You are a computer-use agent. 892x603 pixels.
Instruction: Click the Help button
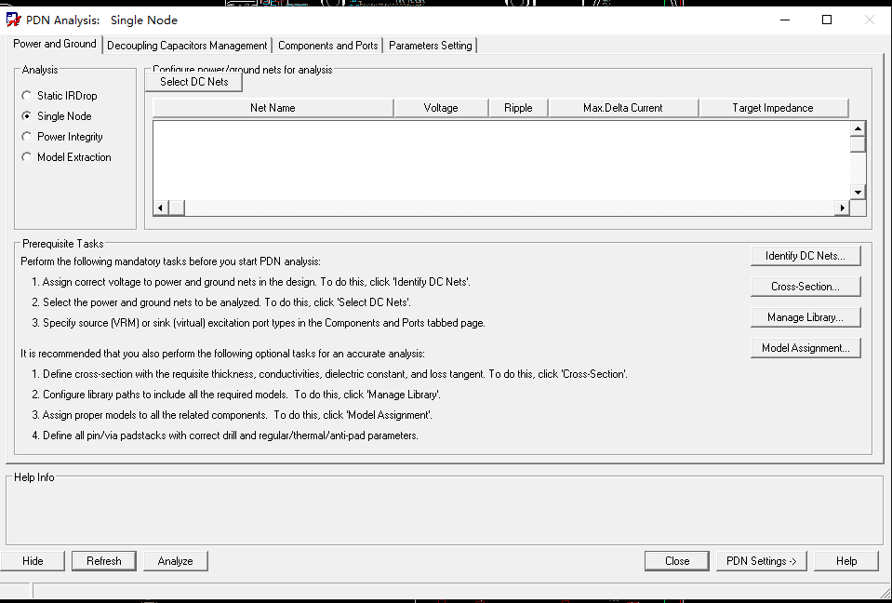click(x=845, y=560)
